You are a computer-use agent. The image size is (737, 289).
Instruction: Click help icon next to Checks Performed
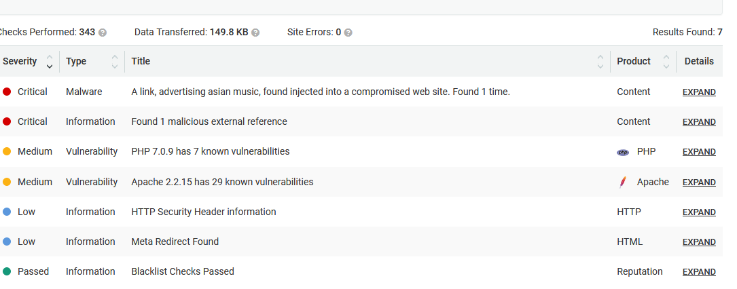(103, 33)
